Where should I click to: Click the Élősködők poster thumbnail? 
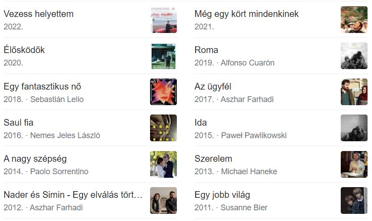point(163,56)
